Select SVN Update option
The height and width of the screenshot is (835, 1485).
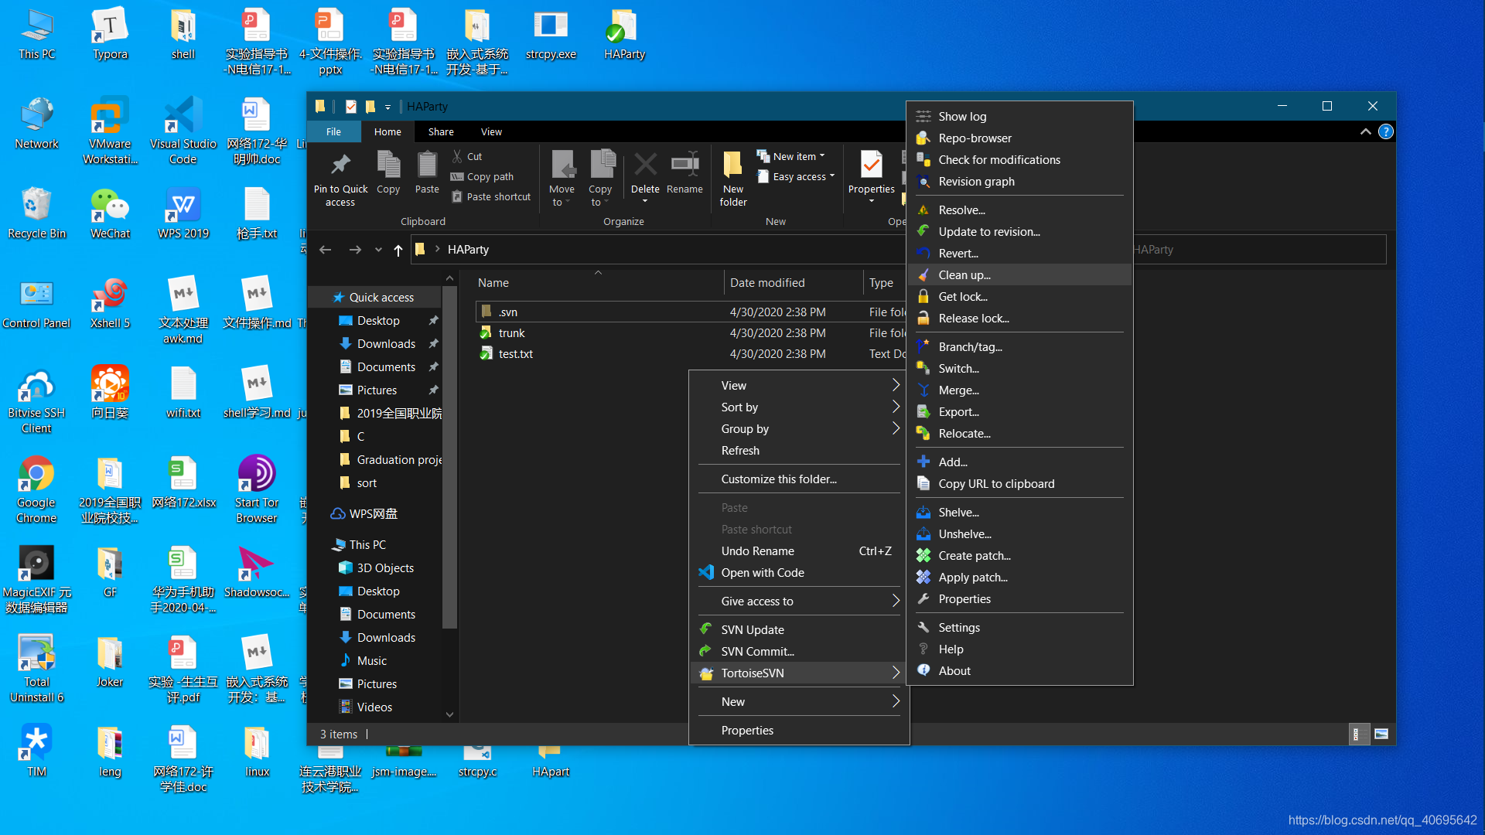(753, 629)
